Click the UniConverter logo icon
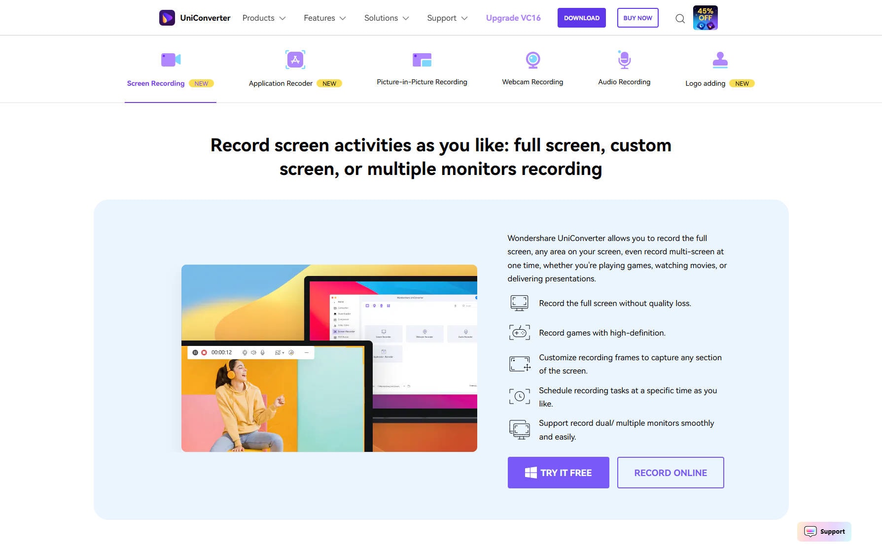The height and width of the screenshot is (547, 882). point(167,18)
